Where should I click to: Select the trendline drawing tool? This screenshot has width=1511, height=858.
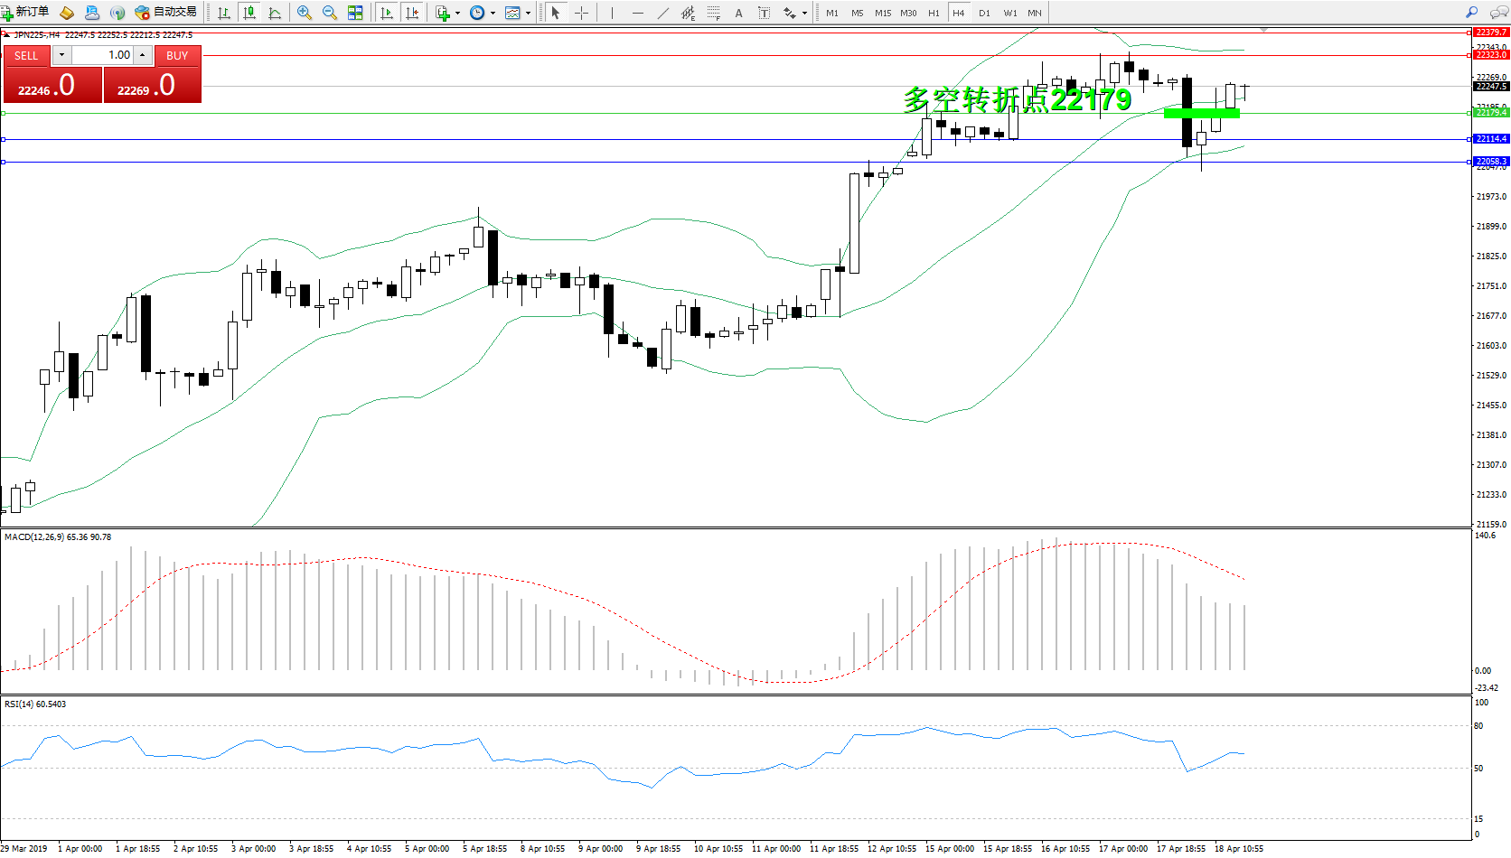pos(662,13)
